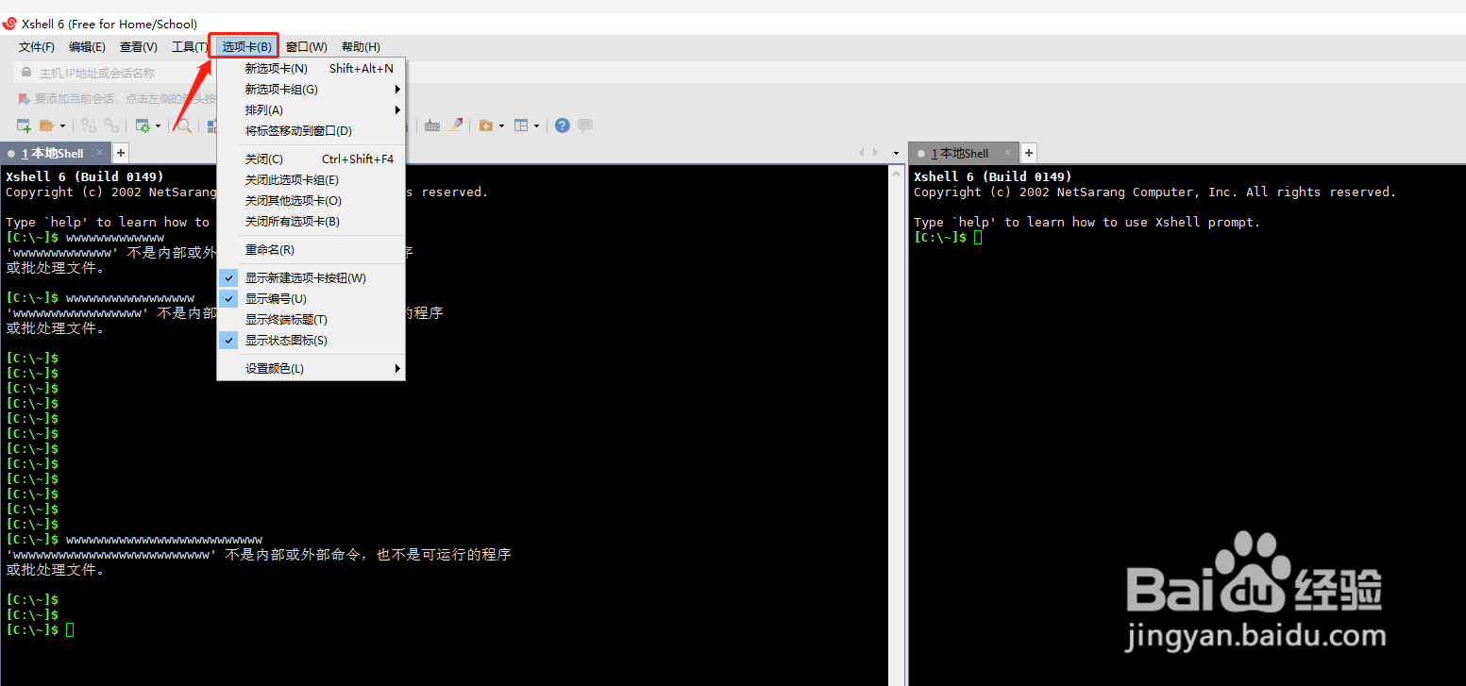Close the left pane 本地Shell tab

99,153
